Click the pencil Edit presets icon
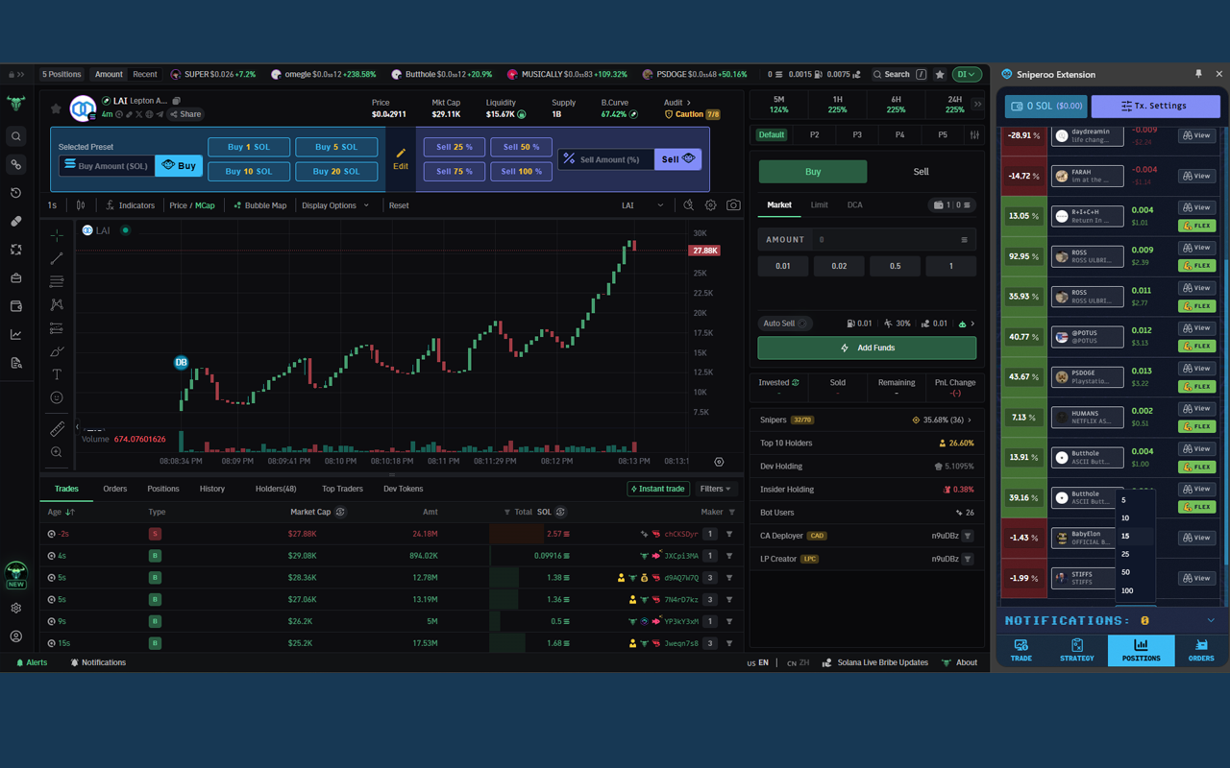Viewport: 1230px width, 768px height. click(x=401, y=158)
